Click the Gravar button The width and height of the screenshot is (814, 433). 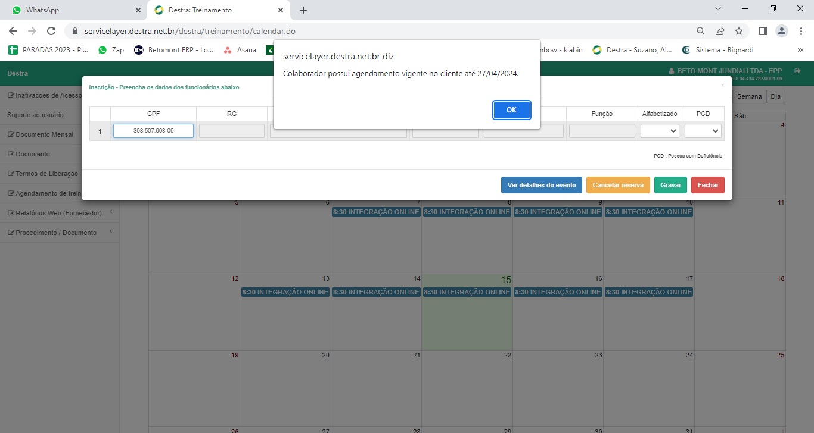point(670,185)
